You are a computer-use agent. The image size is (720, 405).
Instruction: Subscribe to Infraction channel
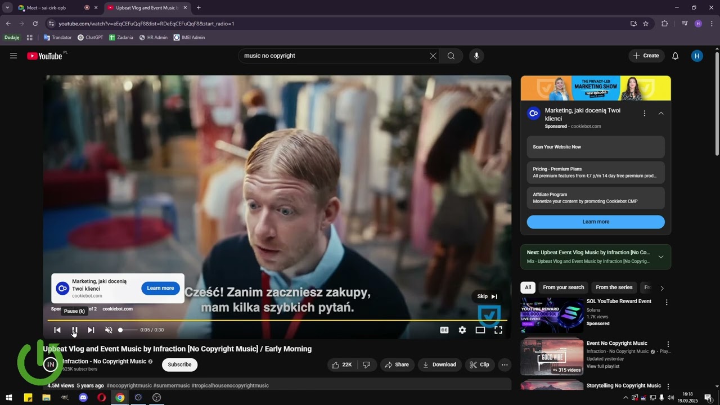point(180,364)
